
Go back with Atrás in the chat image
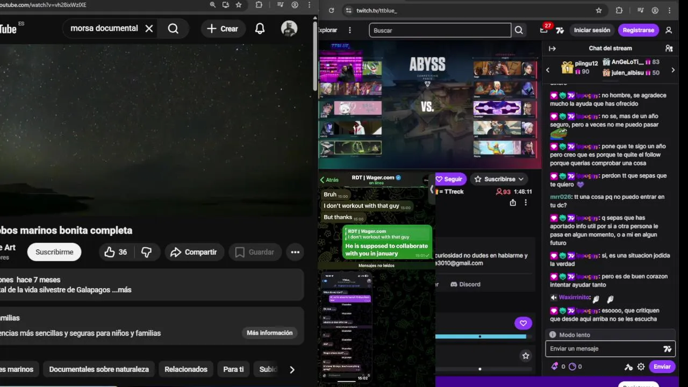(329, 180)
